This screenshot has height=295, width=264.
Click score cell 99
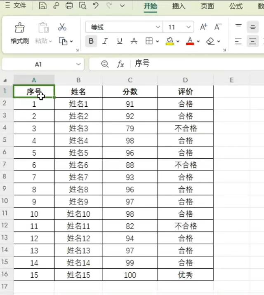[x=130, y=263]
